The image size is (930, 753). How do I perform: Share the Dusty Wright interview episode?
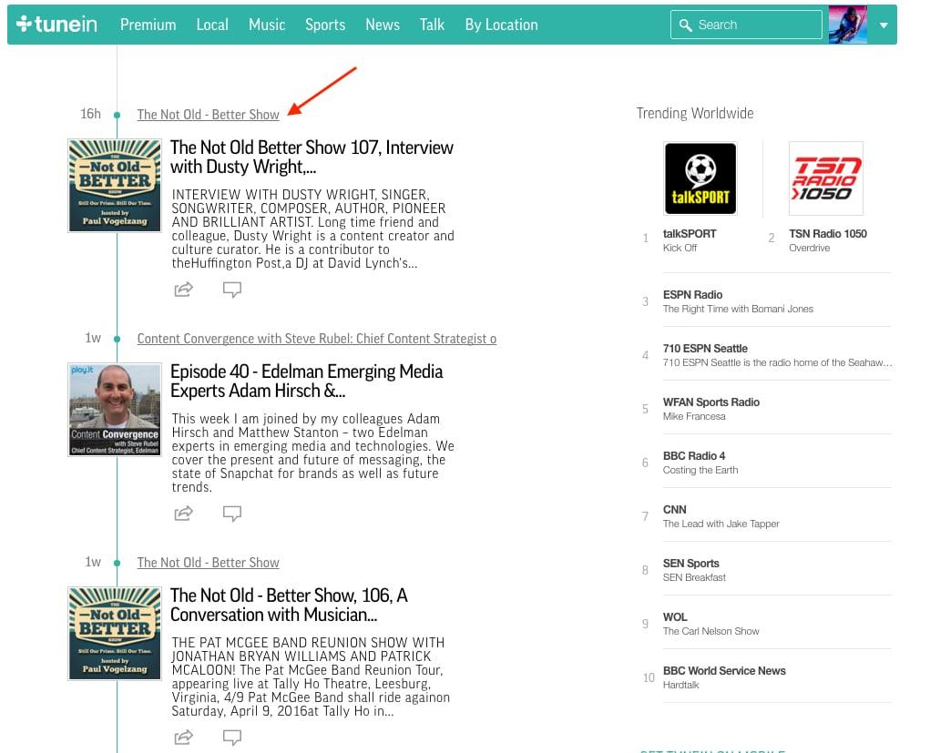[183, 290]
